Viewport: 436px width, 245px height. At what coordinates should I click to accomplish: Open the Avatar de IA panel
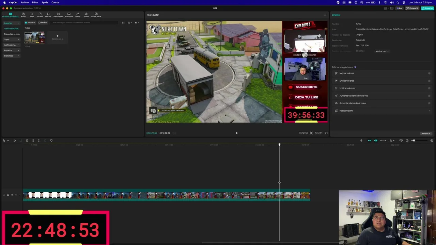96,15
